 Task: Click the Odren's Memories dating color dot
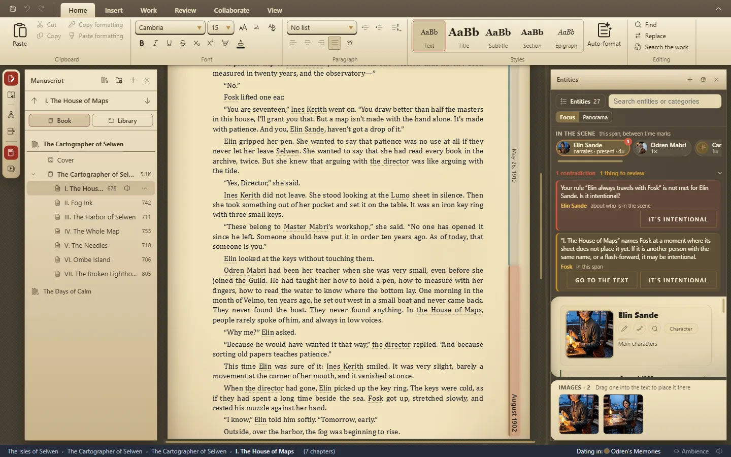tap(607, 451)
